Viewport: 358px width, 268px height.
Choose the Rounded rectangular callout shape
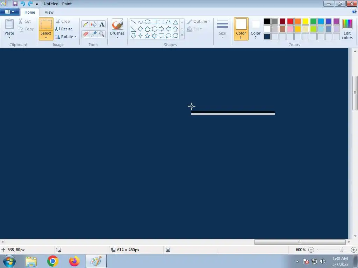pyautogui.click(x=162, y=36)
